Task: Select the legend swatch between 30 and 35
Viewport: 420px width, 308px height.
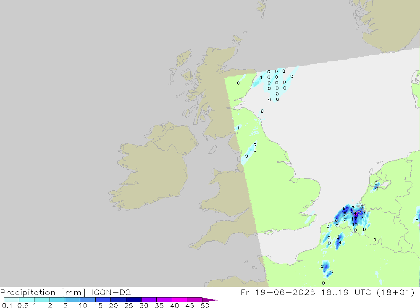Action: tap(149, 300)
